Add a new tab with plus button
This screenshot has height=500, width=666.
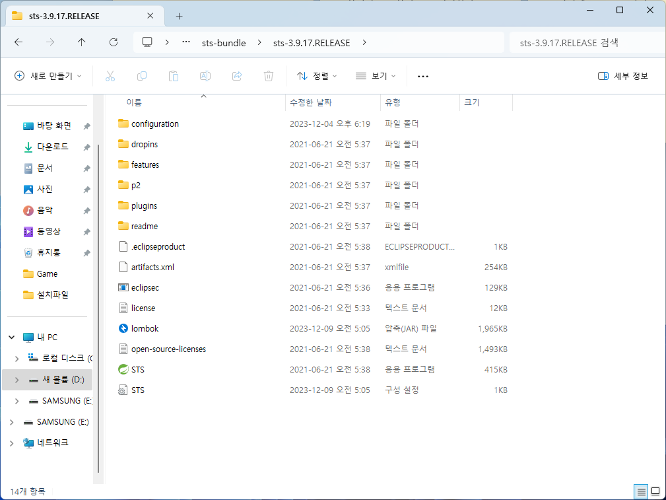point(180,16)
